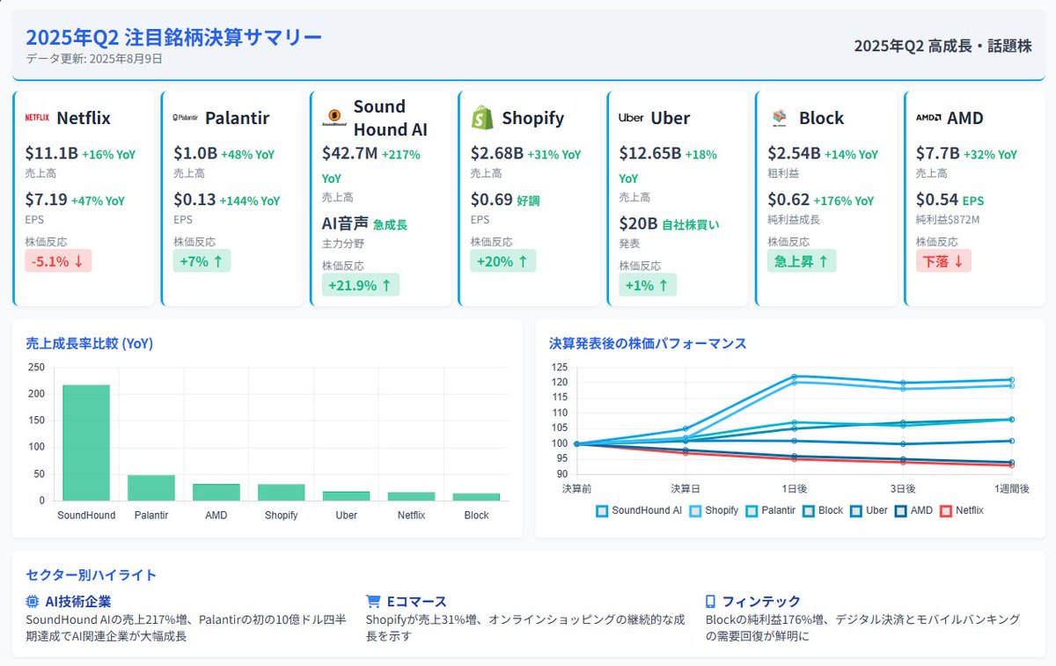This screenshot has width=1056, height=666.
Task: Click Shopify +20% stock reaction badge
Action: pos(503,261)
